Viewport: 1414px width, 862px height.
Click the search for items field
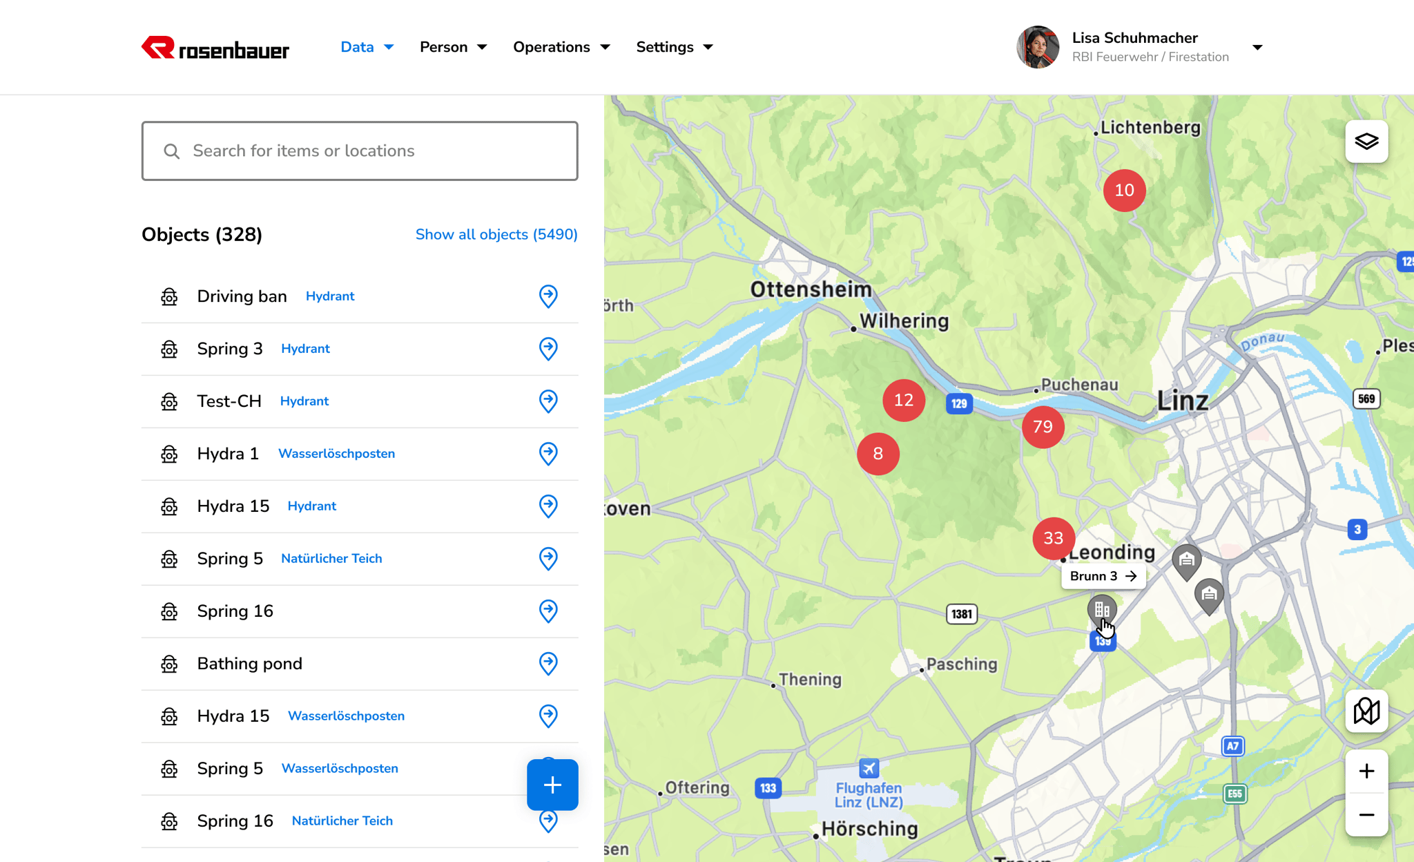[x=359, y=151]
